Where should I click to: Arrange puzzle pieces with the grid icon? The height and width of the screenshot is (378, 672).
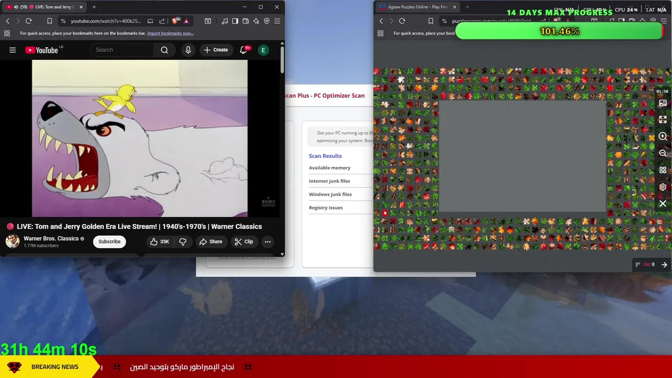point(663,170)
